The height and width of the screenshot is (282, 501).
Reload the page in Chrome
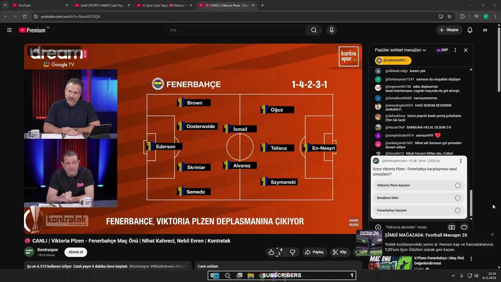[x=24, y=16]
